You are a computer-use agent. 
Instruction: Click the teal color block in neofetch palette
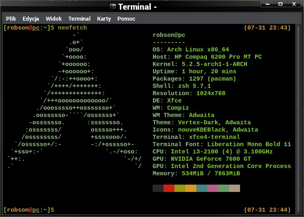click(x=202, y=188)
